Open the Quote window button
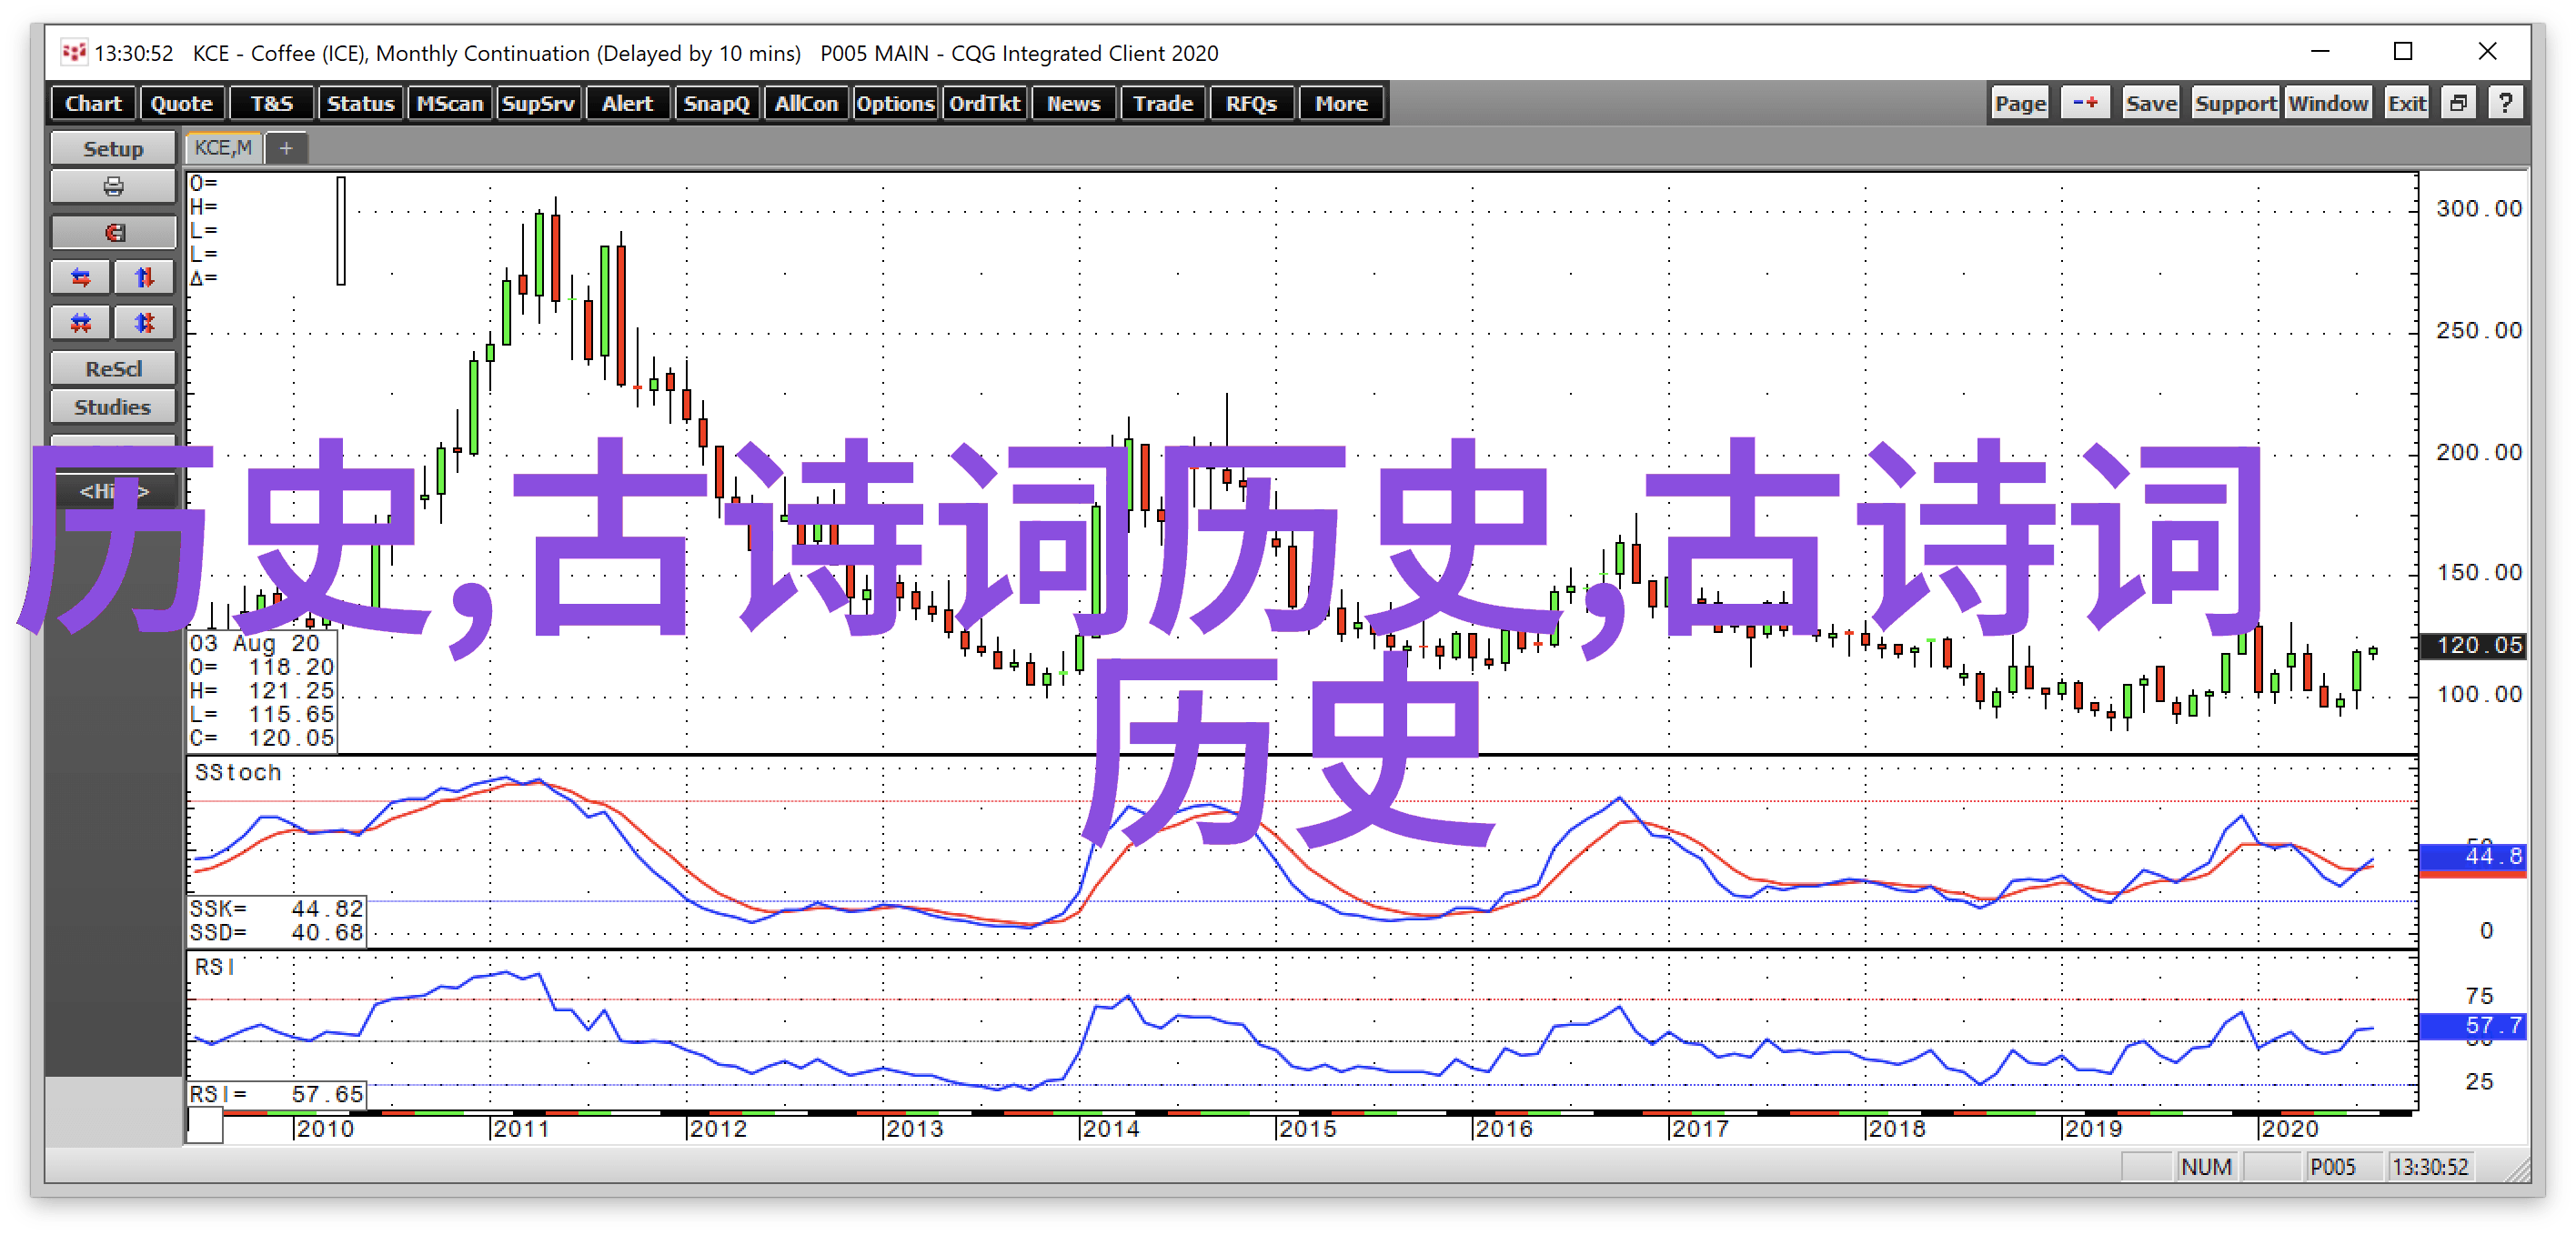Image resolution: width=2576 pixels, height=1235 pixels. tap(181, 103)
